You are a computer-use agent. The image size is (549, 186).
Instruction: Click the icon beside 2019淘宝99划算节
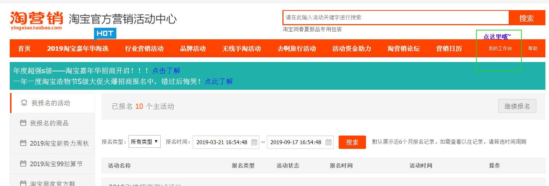[23, 164]
